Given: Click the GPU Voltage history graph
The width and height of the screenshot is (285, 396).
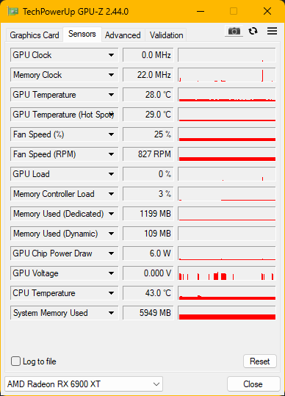Looking at the screenshot, I should tap(227, 273).
